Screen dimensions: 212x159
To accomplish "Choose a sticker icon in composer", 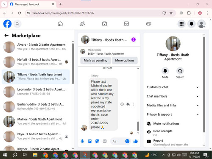I will [97, 141].
